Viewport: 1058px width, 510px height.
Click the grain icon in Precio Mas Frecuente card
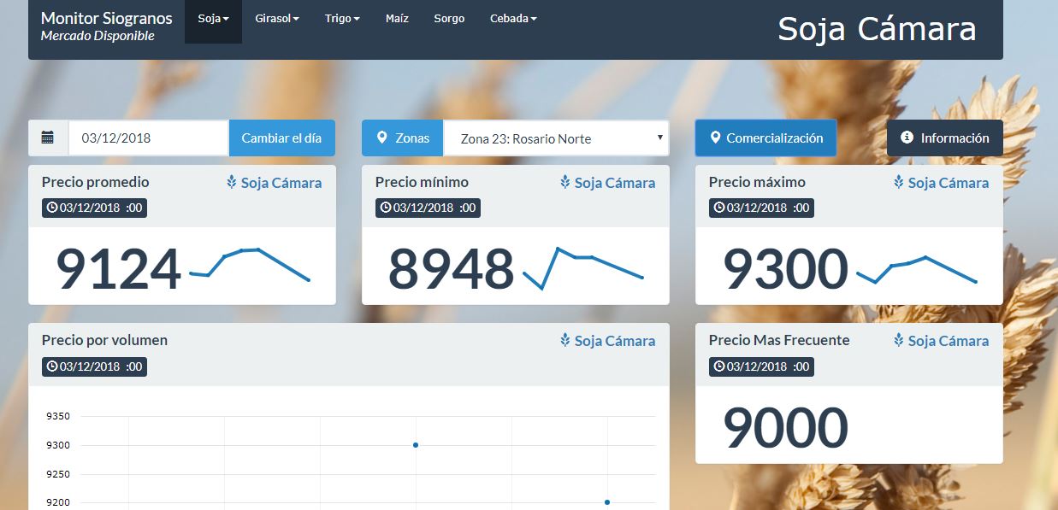pyautogui.click(x=899, y=340)
